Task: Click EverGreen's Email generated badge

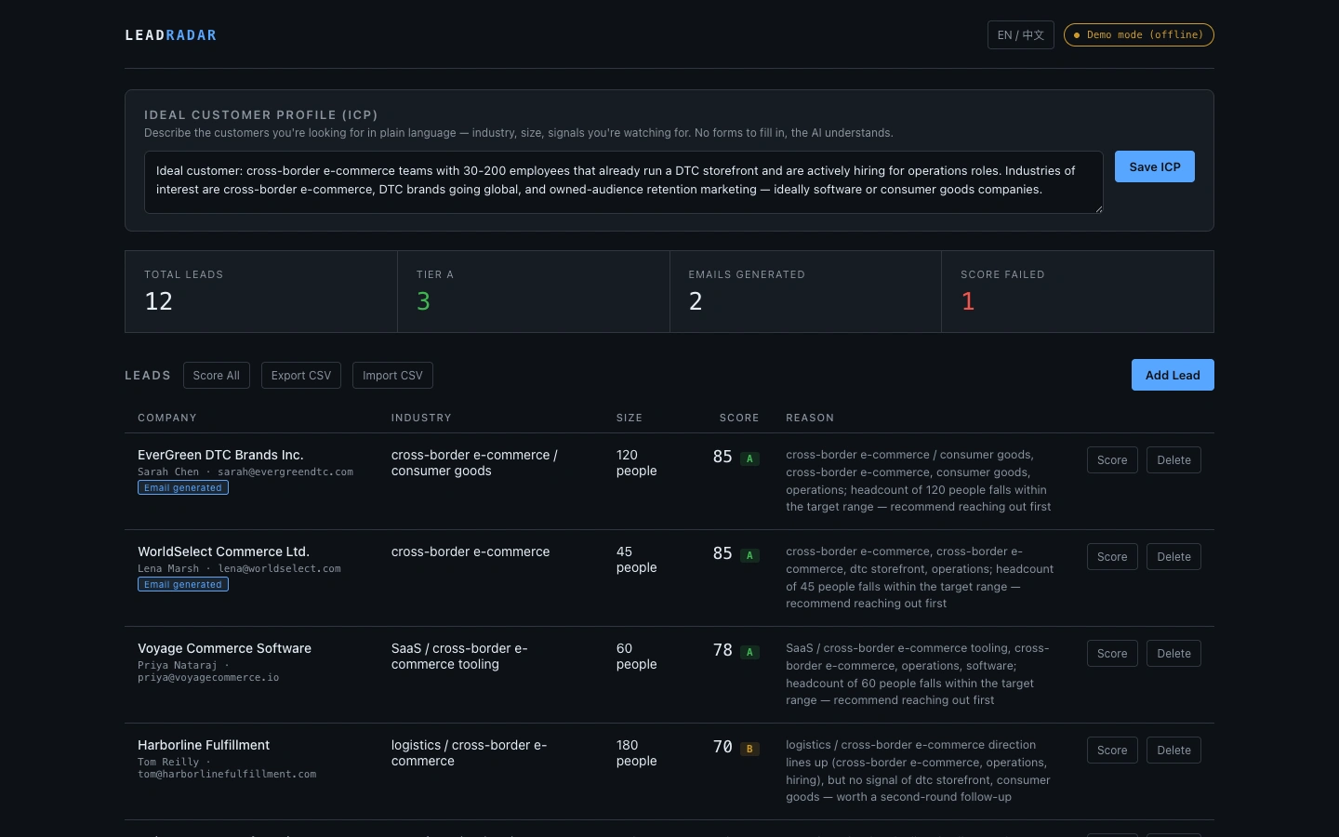Action: (183, 487)
